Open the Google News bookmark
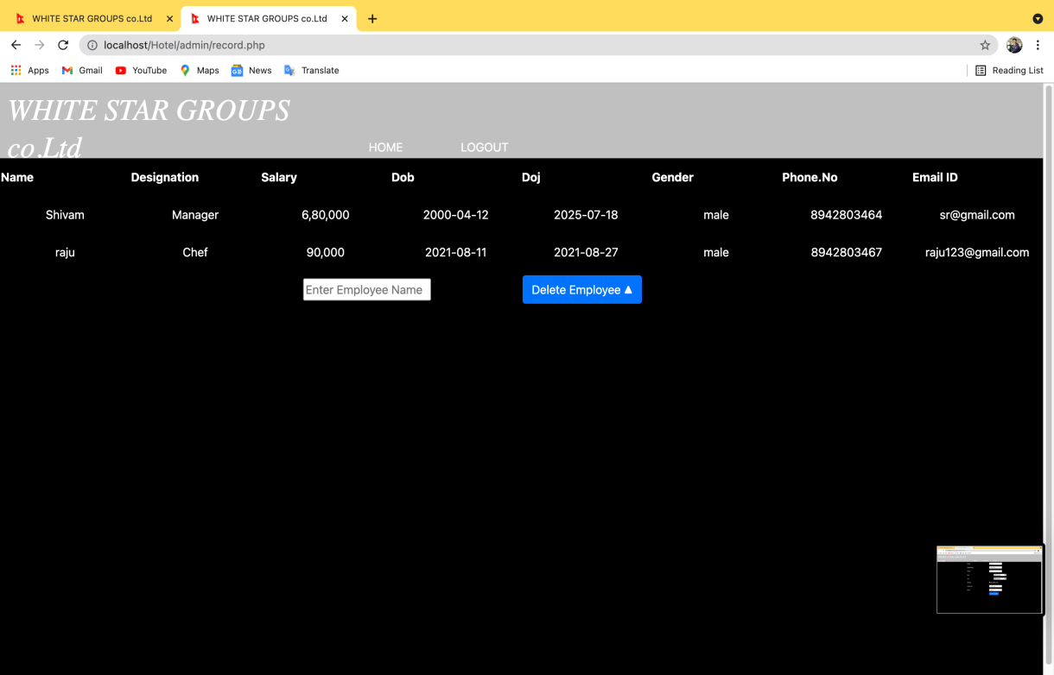This screenshot has width=1054, height=675. pyautogui.click(x=251, y=70)
